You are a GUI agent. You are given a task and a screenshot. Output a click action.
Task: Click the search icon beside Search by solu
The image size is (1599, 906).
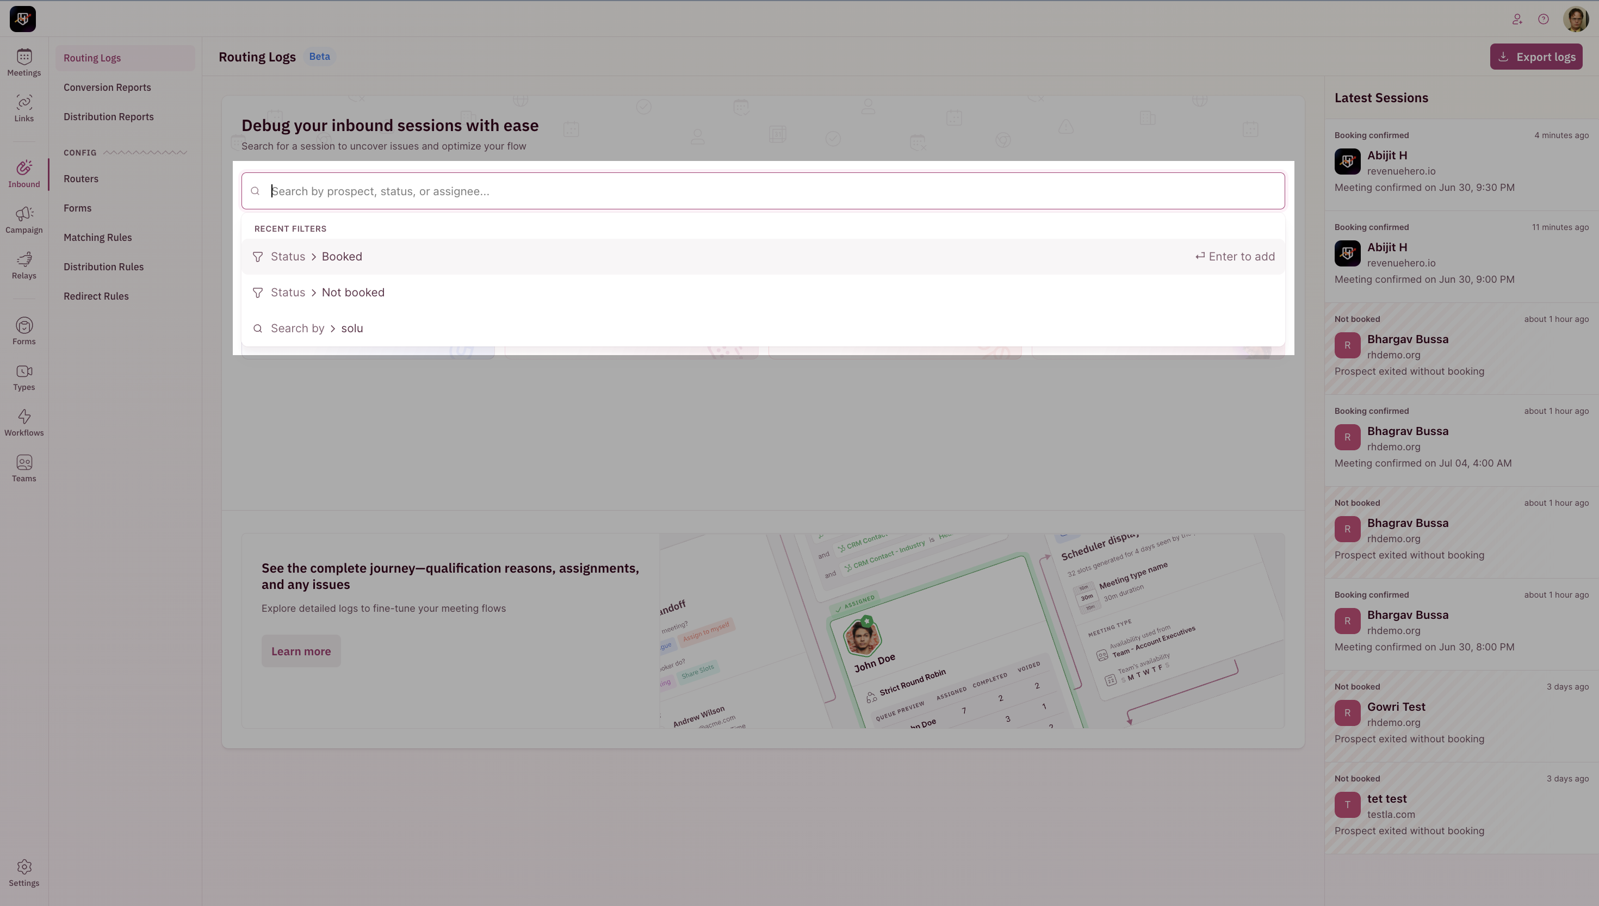coord(258,328)
